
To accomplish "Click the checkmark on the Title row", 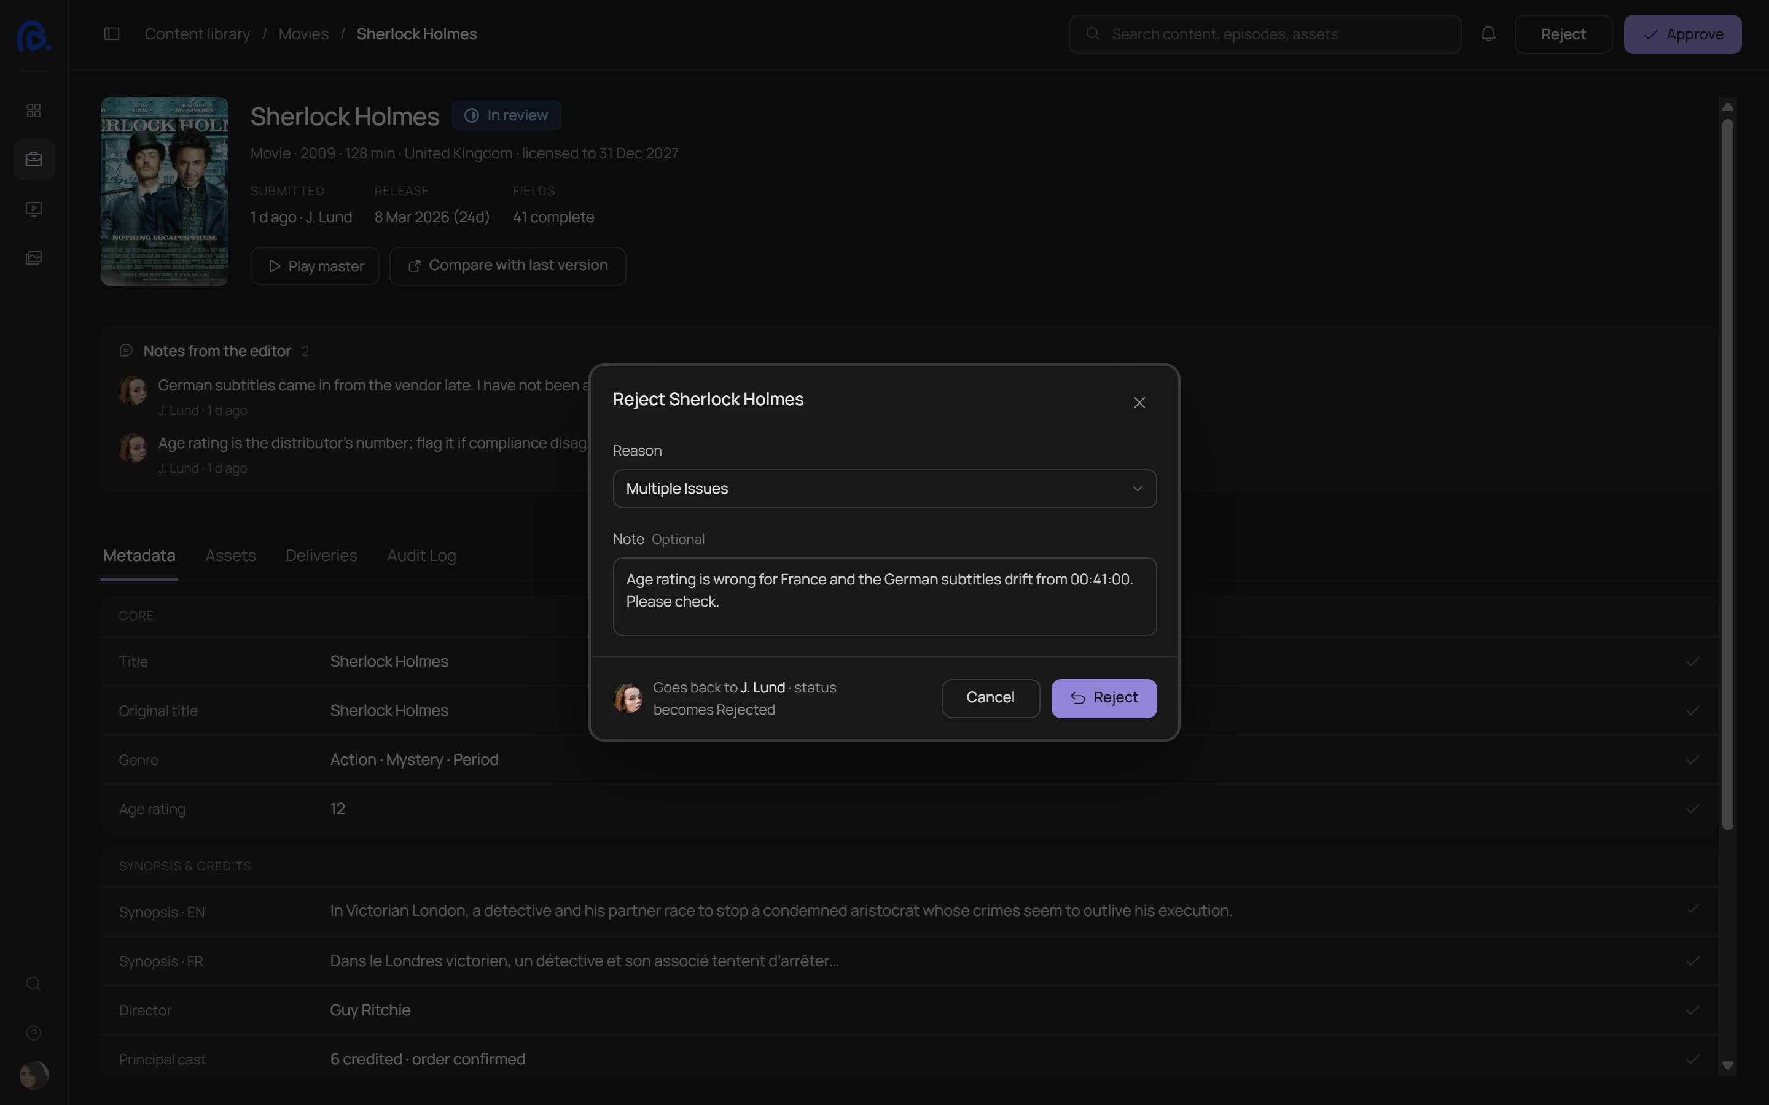I will click(x=1692, y=661).
